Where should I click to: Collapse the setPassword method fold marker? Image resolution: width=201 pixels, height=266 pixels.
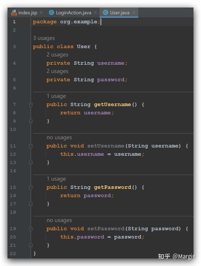point(31,229)
